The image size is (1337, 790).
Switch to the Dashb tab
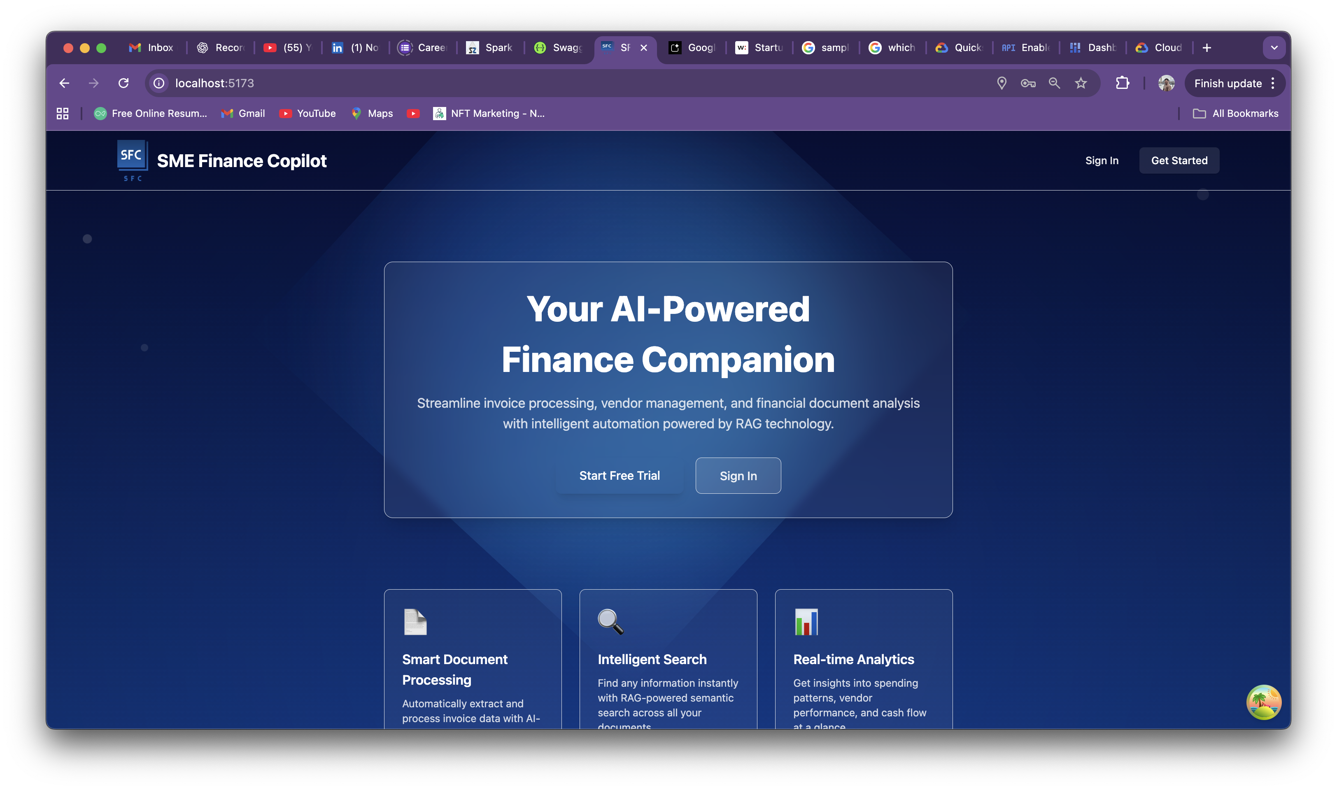pyautogui.click(x=1092, y=48)
